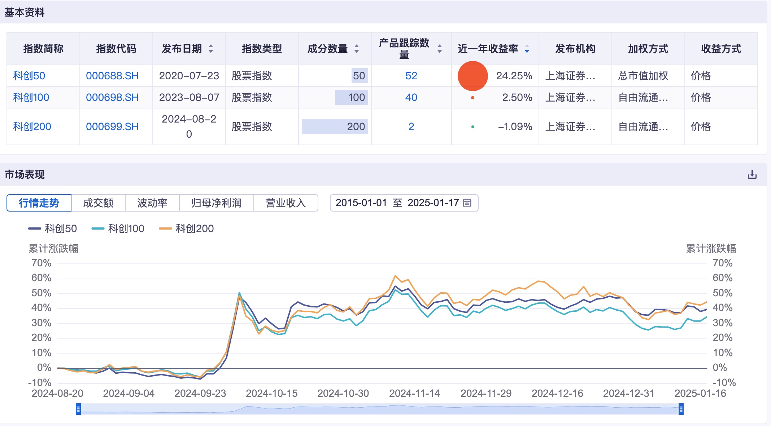Sort table by 发布日期 using sort arrows
Screen dimensions: 771x426
[x=211, y=49]
